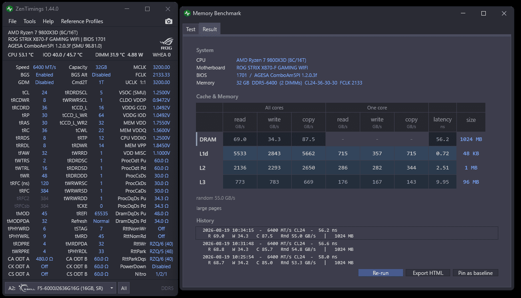The width and height of the screenshot is (521, 298).
Task: Click the DRAM copy 87.5 cell
Action: coord(308,139)
